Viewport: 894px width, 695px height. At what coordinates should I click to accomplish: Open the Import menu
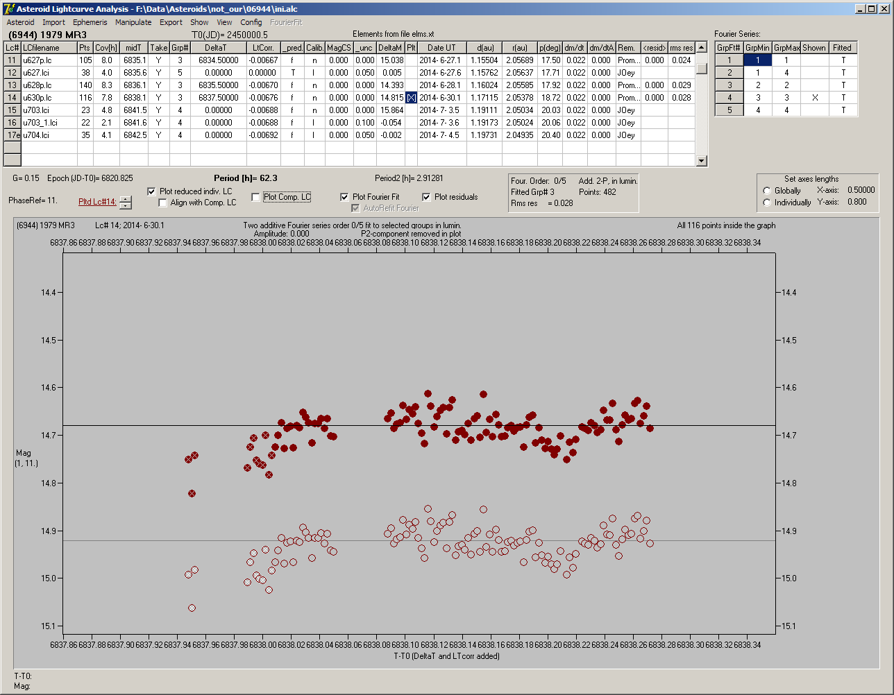click(x=53, y=22)
